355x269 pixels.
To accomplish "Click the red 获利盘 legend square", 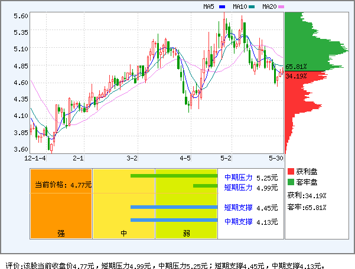I will click(291, 171).
